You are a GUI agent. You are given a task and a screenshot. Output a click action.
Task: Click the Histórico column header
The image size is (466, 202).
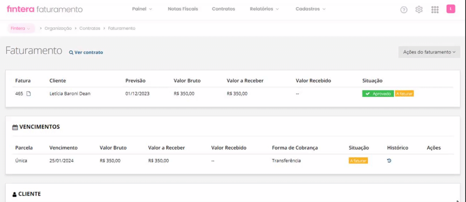397,148
